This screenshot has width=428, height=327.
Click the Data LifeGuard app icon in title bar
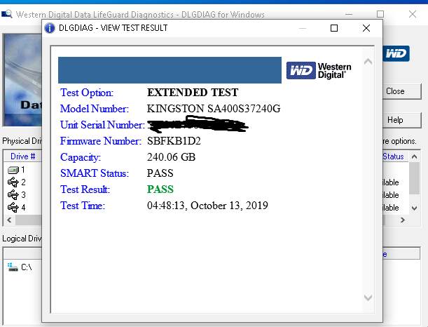[7, 14]
